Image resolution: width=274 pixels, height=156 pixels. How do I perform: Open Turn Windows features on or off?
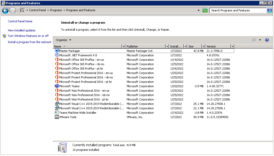coord(28,36)
